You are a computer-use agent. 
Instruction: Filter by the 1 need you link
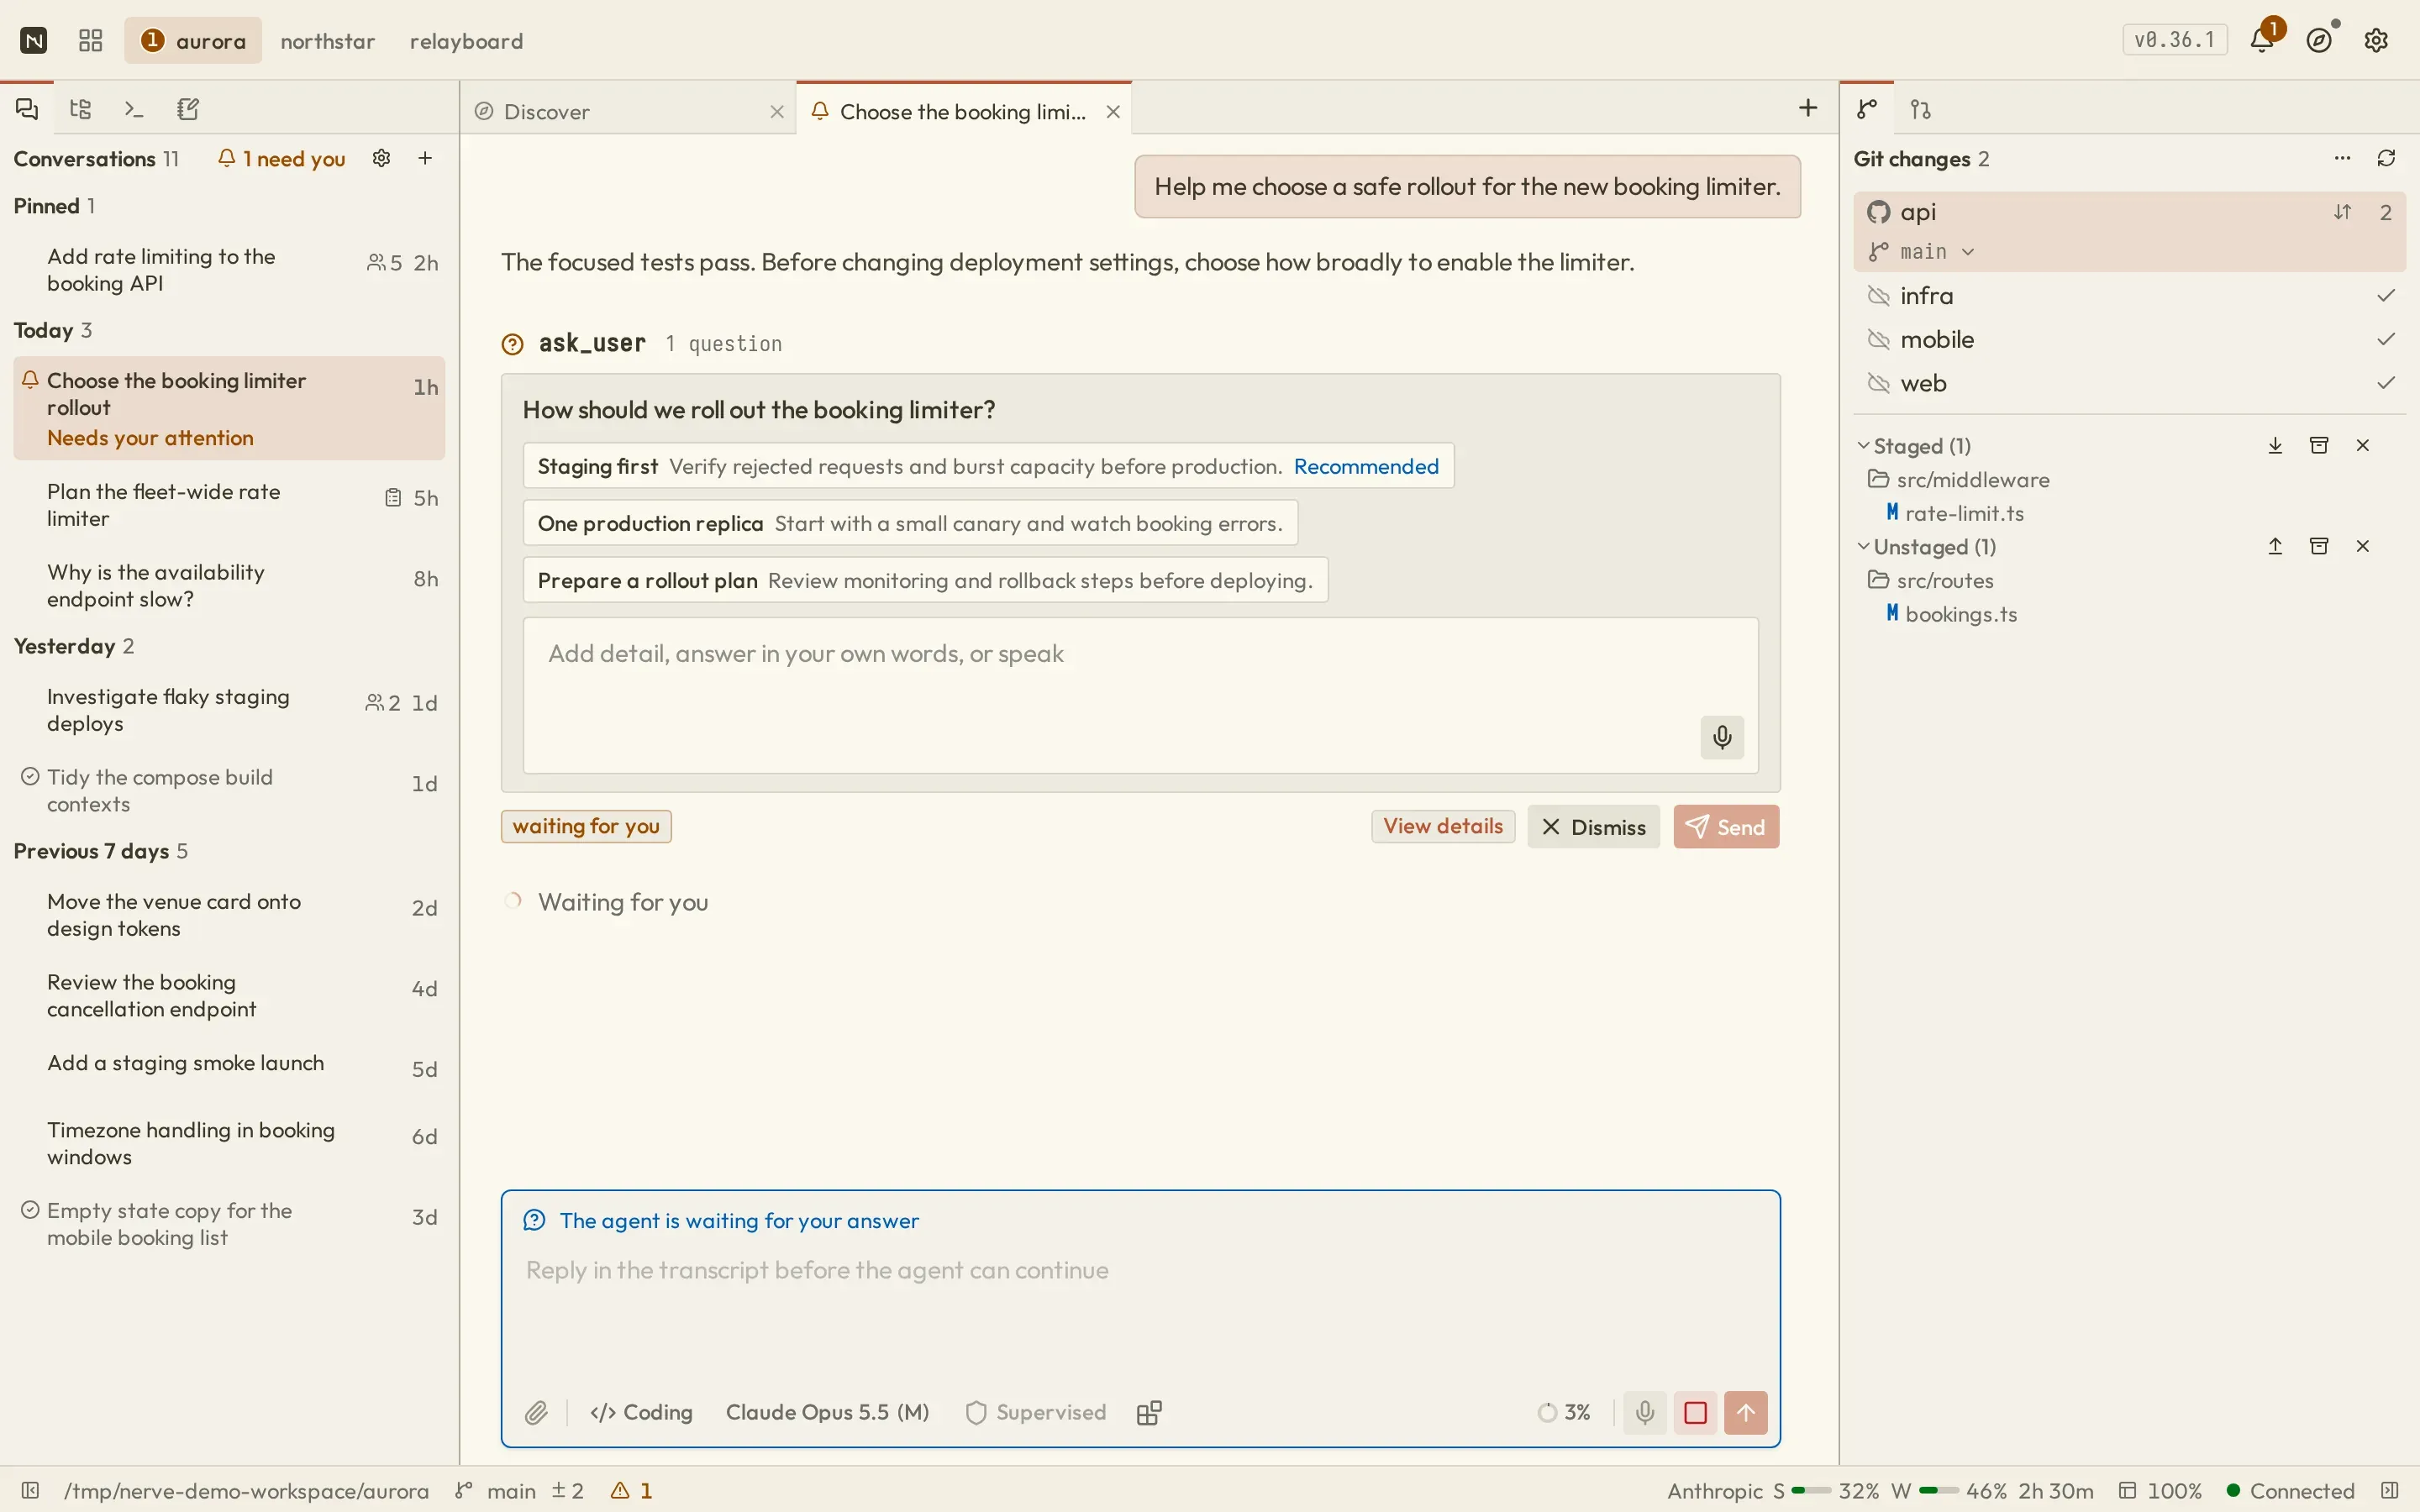click(282, 159)
